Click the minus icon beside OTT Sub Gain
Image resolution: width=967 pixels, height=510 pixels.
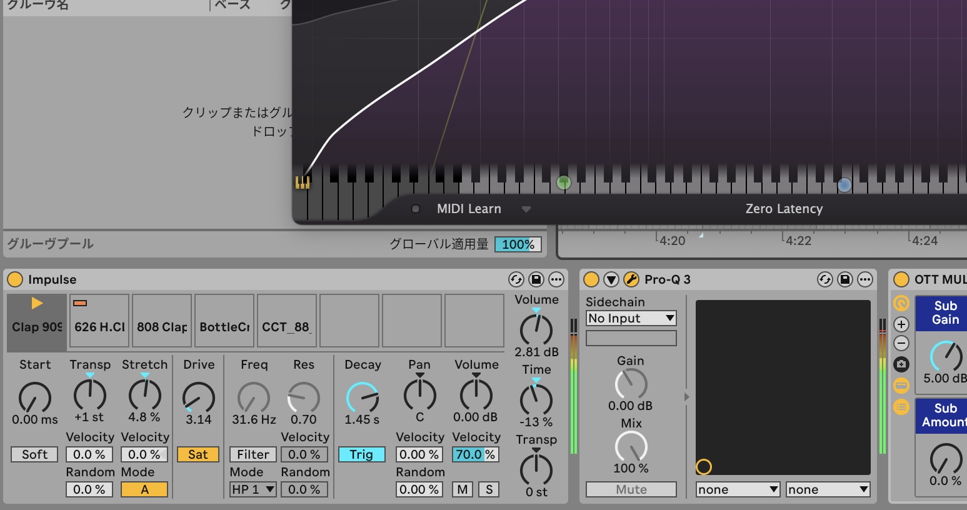tap(901, 343)
